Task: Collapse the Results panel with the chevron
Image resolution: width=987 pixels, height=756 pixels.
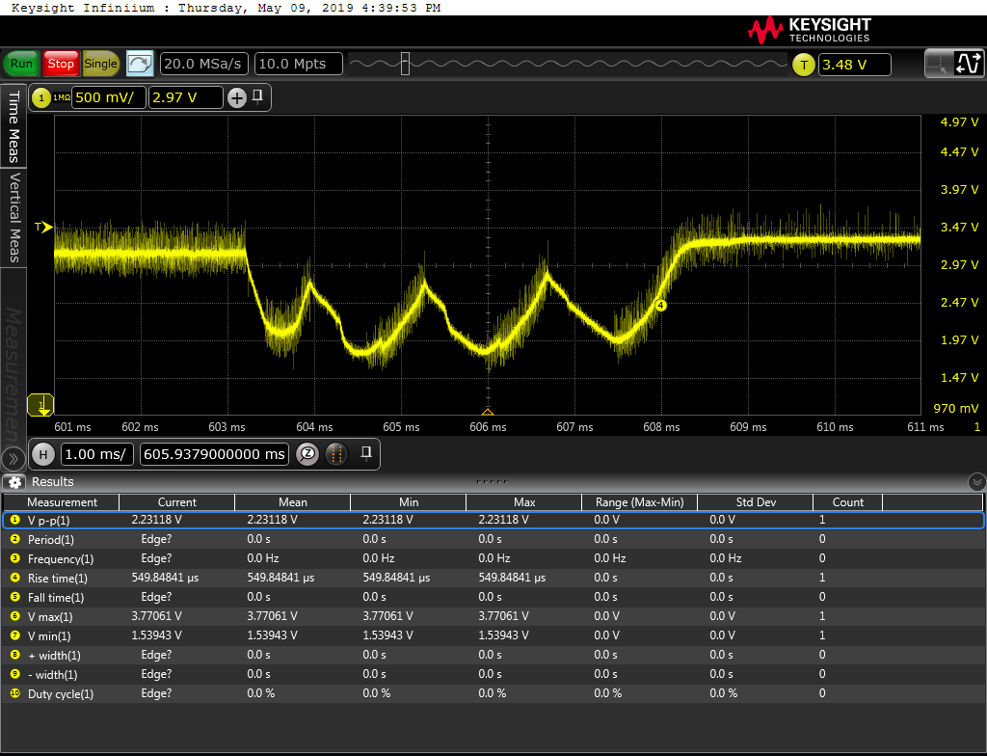Action: 976,481
